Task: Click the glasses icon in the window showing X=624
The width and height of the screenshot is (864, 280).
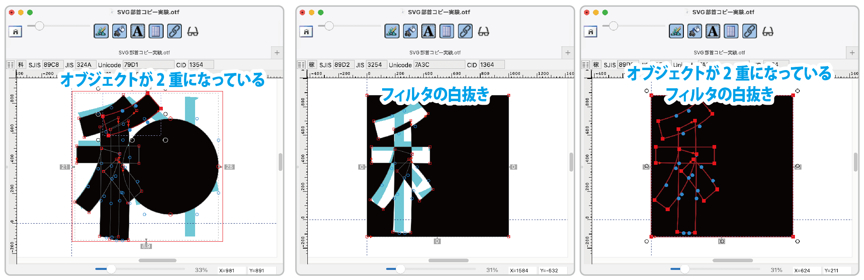Action: tap(767, 31)
